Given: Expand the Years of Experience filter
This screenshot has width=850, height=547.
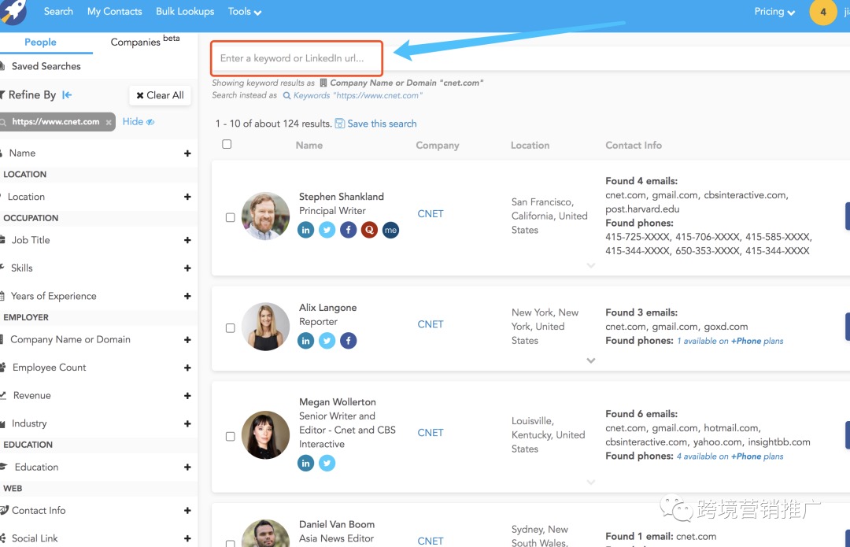Looking at the screenshot, I should [x=187, y=296].
